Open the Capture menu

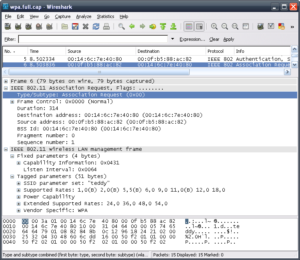pos(63,16)
